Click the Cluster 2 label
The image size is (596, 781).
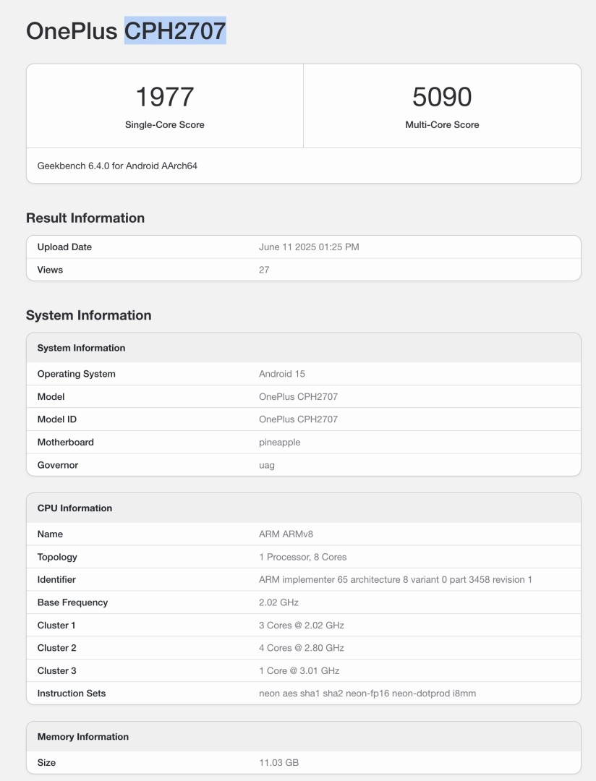click(x=57, y=648)
